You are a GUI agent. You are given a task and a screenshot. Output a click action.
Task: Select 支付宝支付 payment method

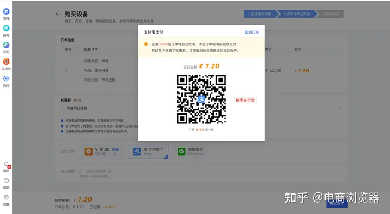tap(148, 151)
